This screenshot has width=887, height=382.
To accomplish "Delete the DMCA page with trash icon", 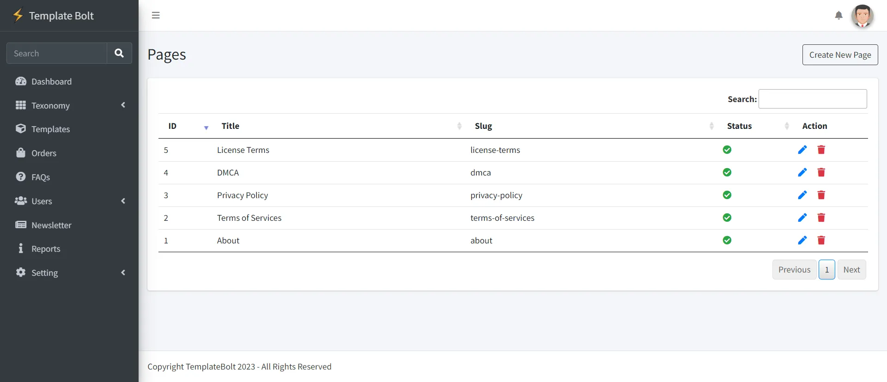I will [821, 172].
